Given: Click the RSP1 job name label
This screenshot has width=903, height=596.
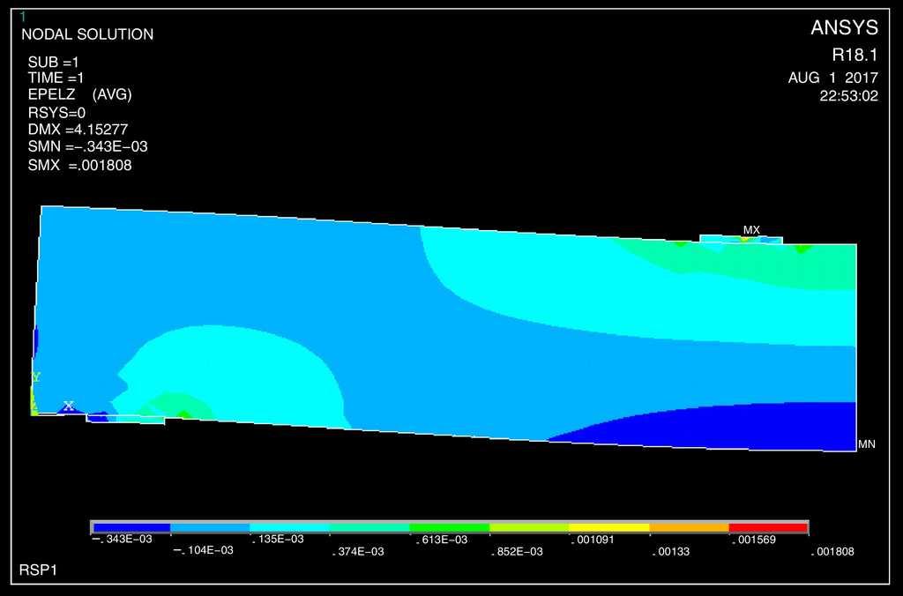Looking at the screenshot, I should (37, 570).
